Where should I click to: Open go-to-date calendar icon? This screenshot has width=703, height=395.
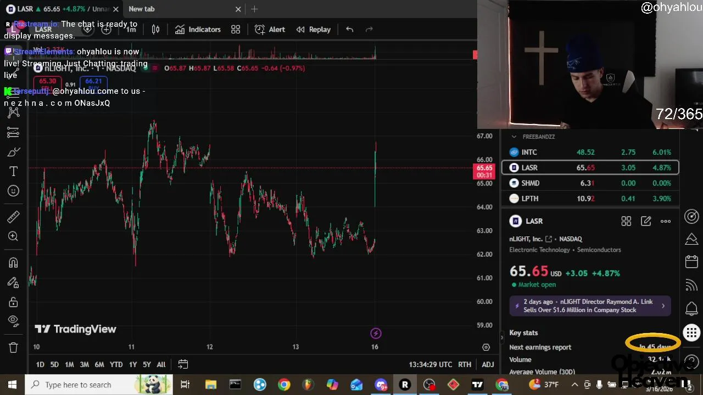coord(183,364)
